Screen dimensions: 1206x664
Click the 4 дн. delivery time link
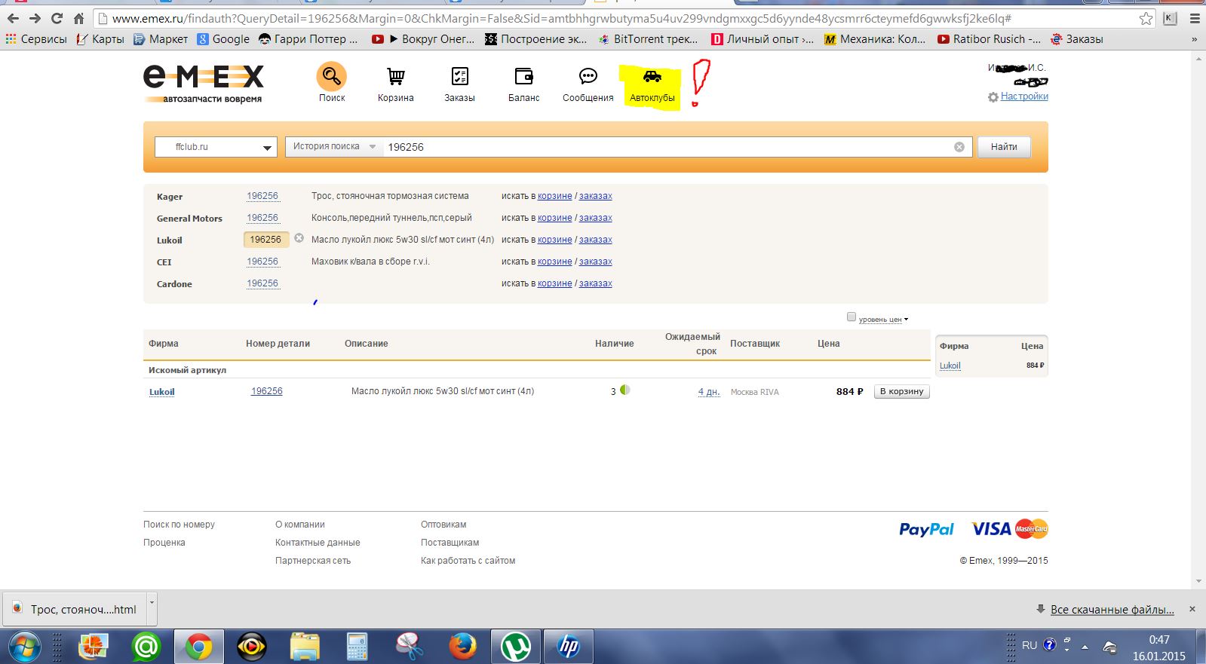pos(708,392)
